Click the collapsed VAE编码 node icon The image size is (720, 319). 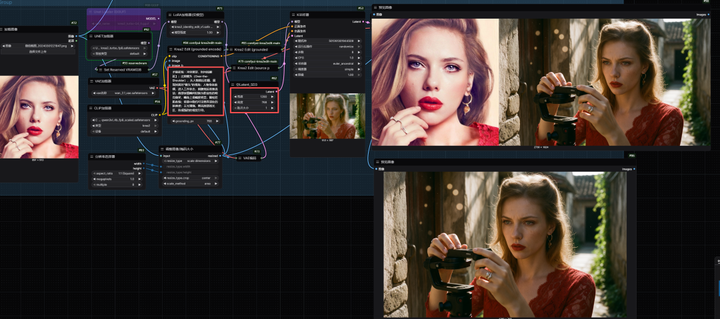click(x=240, y=158)
